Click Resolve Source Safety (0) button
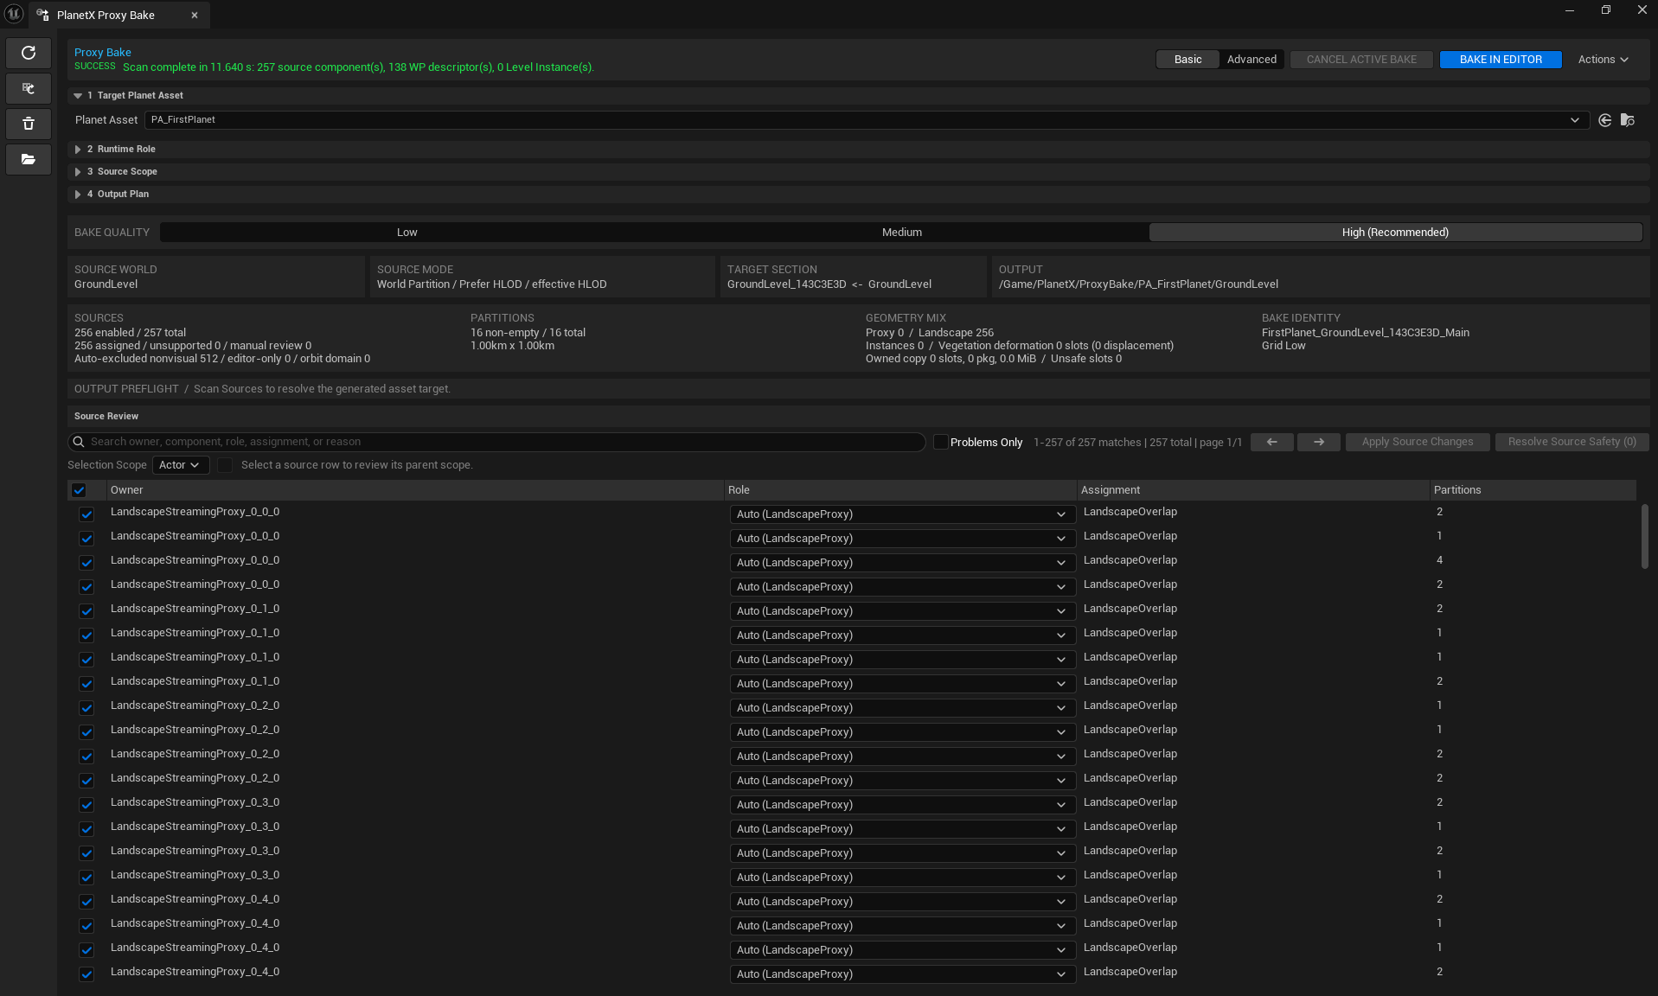The image size is (1658, 996). coord(1572,442)
